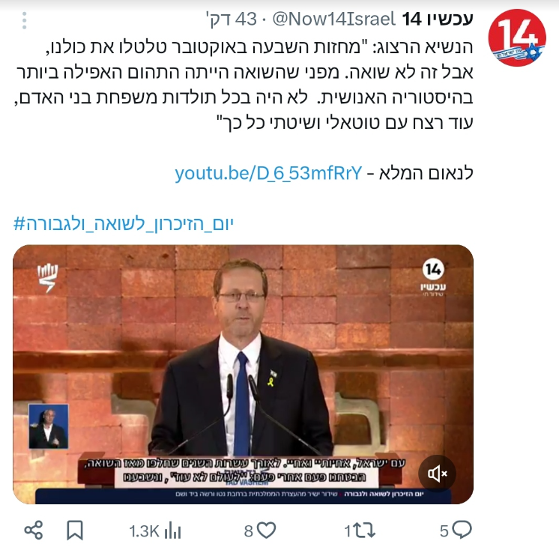This screenshot has width=559, height=550.
Task: Play the Herzog speech video
Action: [243, 374]
